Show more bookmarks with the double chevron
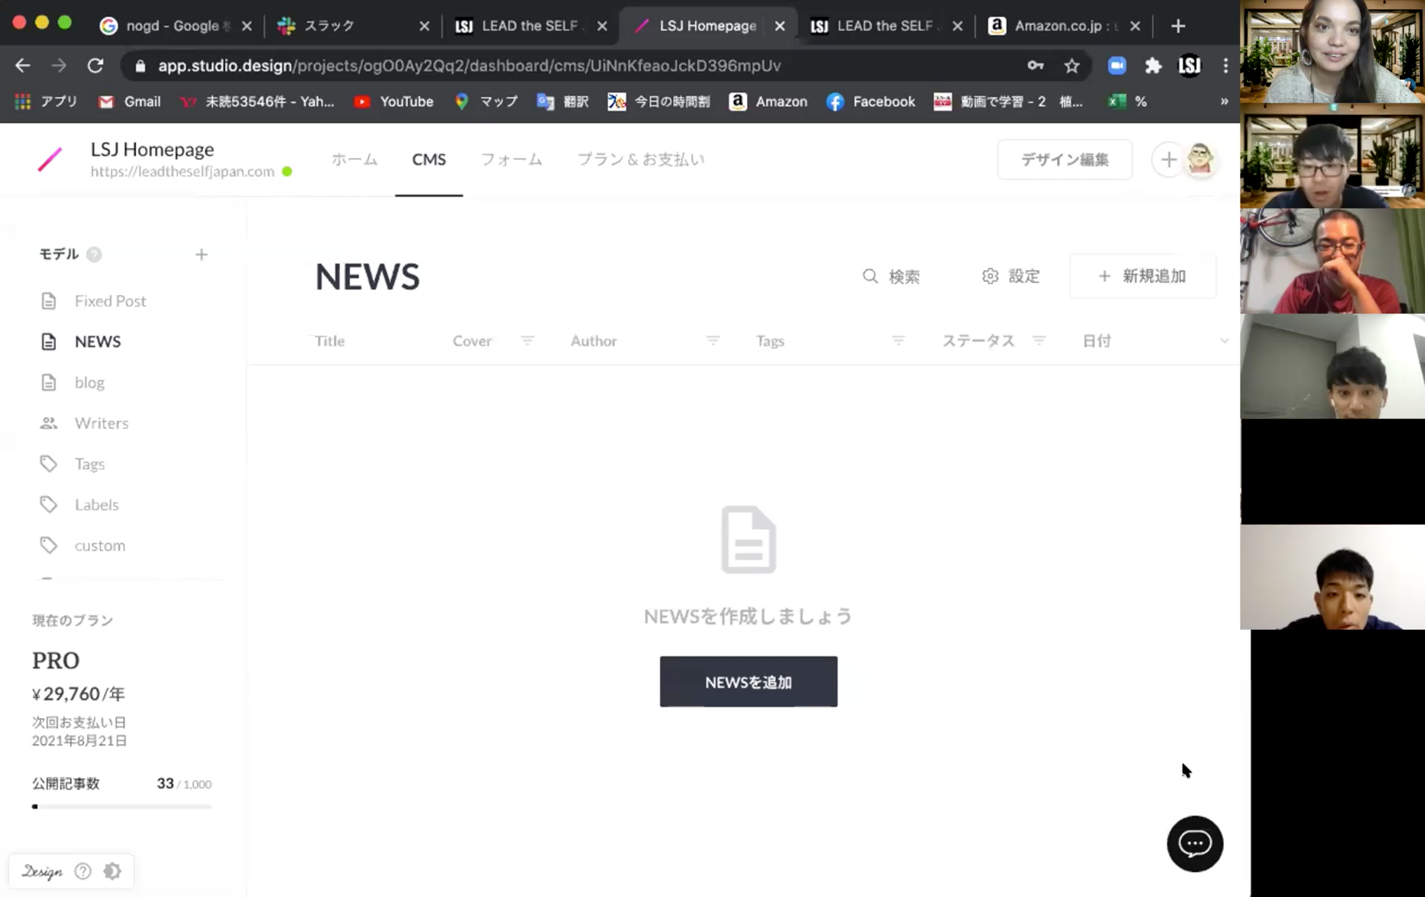The height and width of the screenshot is (897, 1425). (1224, 101)
